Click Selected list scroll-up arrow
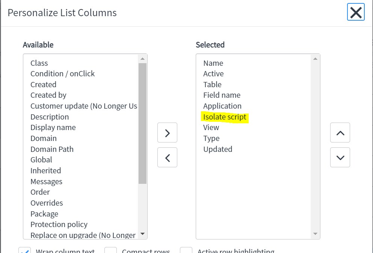373x253 pixels. pyautogui.click(x=315, y=59)
